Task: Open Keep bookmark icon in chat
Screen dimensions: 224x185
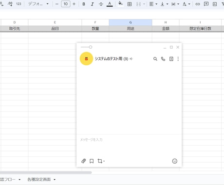Action: click(x=92, y=161)
